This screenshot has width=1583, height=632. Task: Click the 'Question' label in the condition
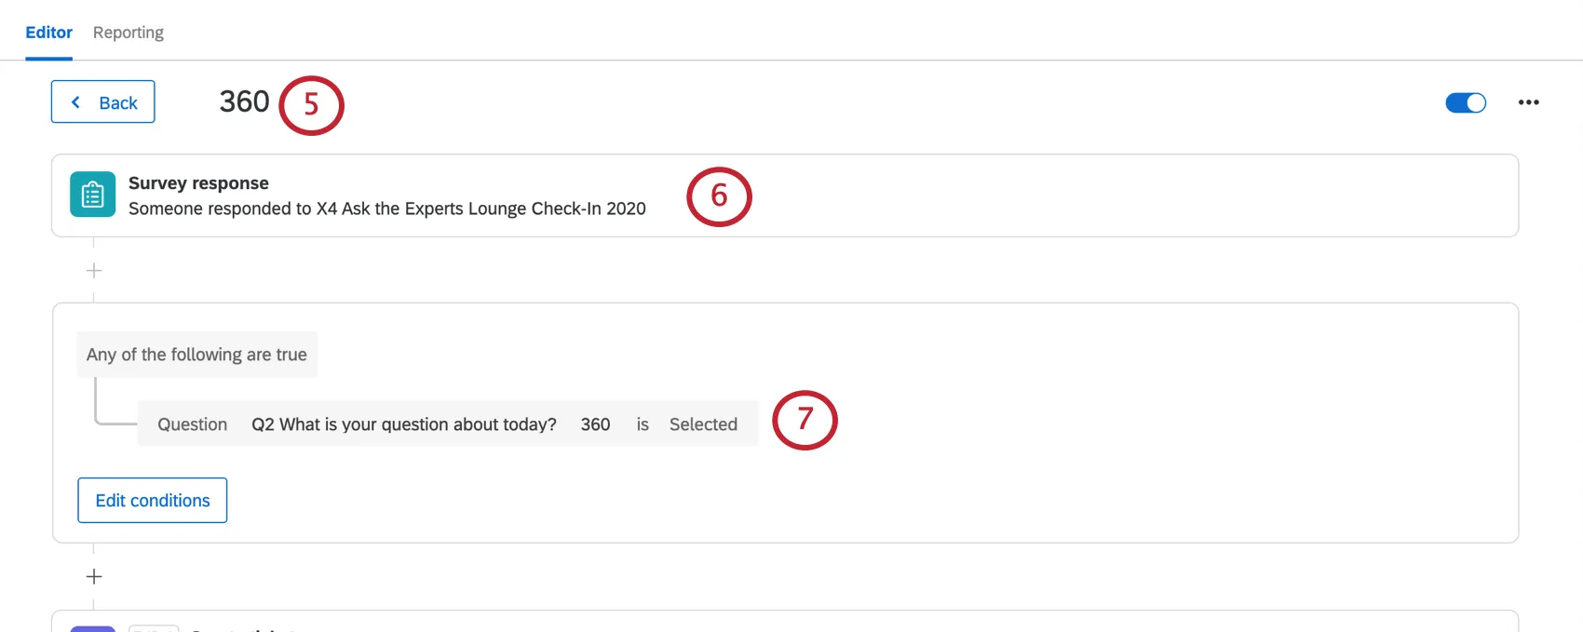click(x=191, y=424)
